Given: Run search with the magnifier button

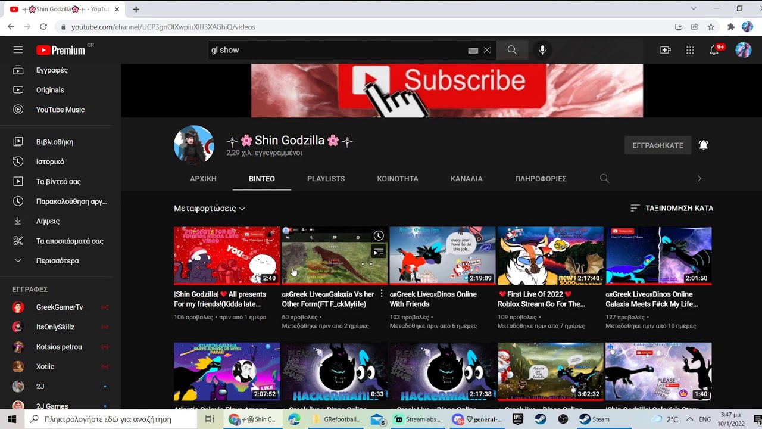Looking at the screenshot, I should (x=512, y=50).
